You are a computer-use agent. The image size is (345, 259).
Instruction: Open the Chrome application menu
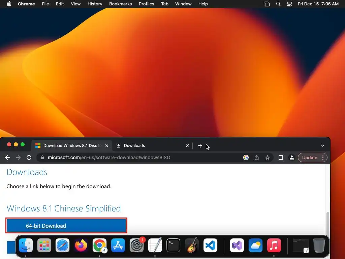click(26, 4)
